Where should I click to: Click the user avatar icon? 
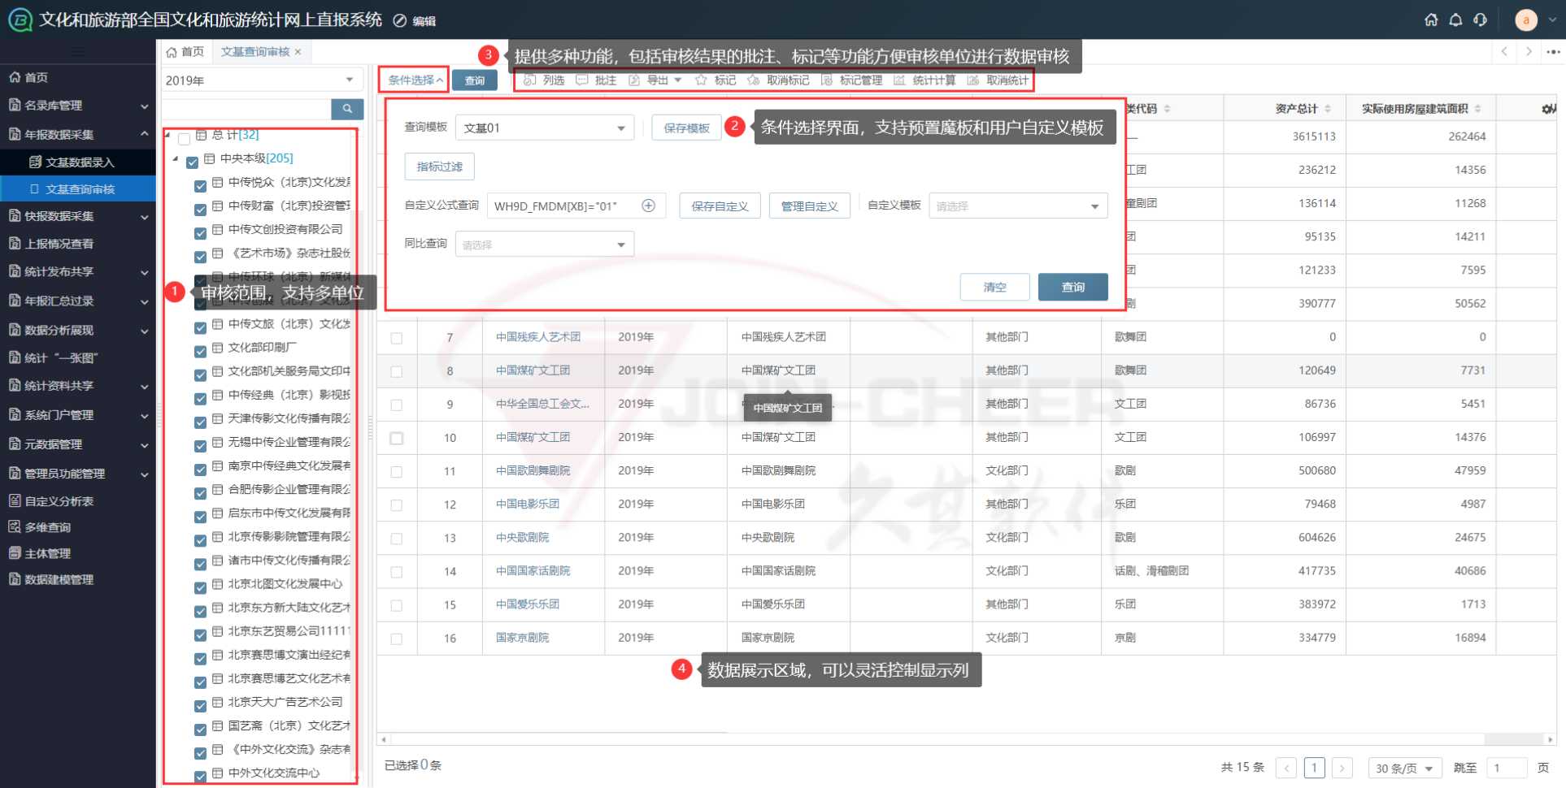click(x=1525, y=19)
